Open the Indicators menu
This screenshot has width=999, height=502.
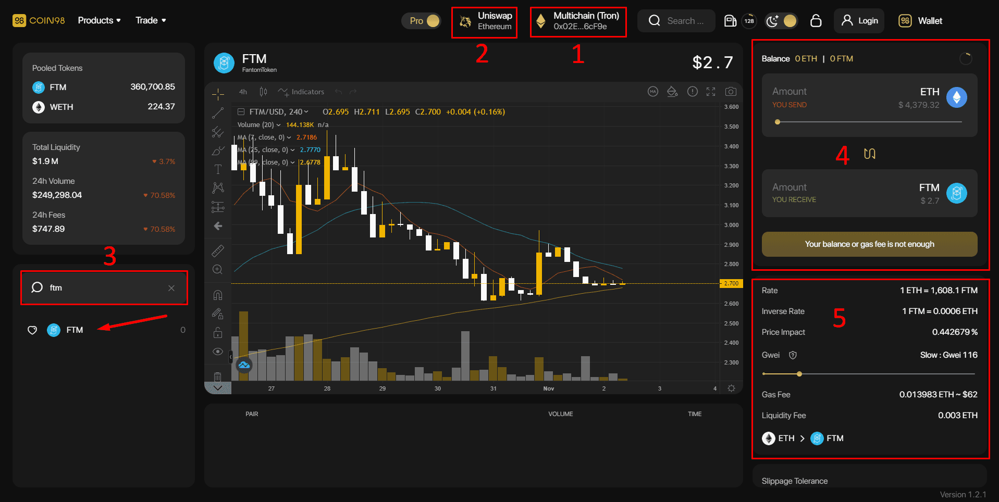(x=301, y=92)
